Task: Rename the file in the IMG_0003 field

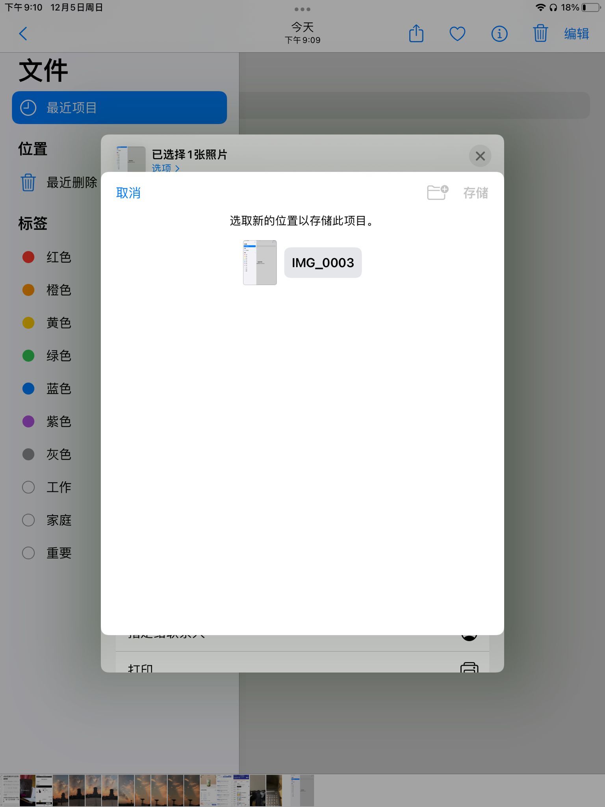Action: pyautogui.click(x=323, y=262)
